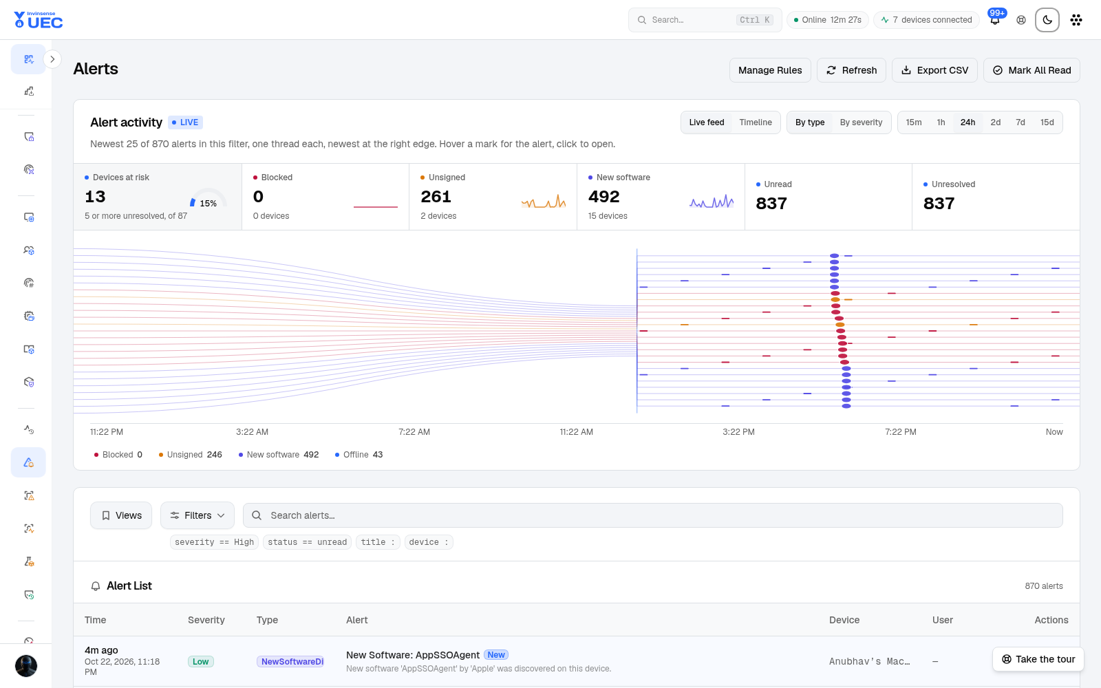This screenshot has height=688, width=1101.
Task: Mark All Read alerts
Action: [1031, 70]
